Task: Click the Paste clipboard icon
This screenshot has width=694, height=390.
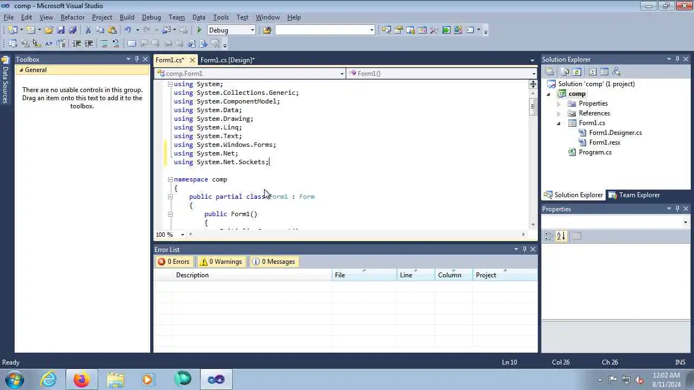Action: (112, 30)
